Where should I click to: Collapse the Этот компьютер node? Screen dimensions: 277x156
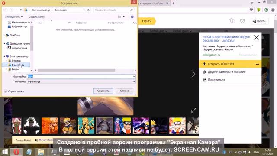click(4, 56)
